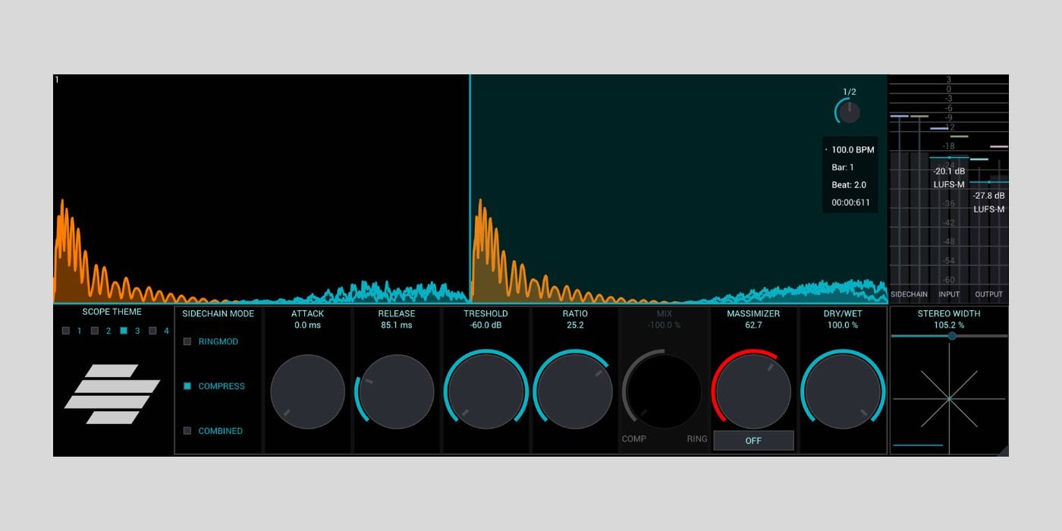This screenshot has width=1062, height=531.
Task: Click the SIDECHAIN MODE heading
Action: click(x=218, y=313)
